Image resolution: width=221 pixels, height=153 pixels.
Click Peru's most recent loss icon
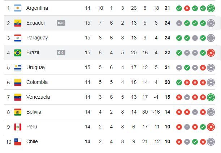pos(211,127)
